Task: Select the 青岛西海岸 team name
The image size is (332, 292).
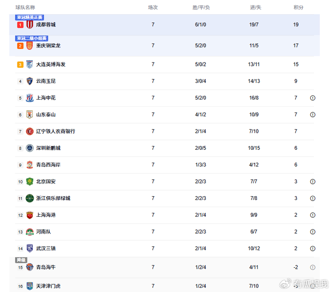Action: 48,165
